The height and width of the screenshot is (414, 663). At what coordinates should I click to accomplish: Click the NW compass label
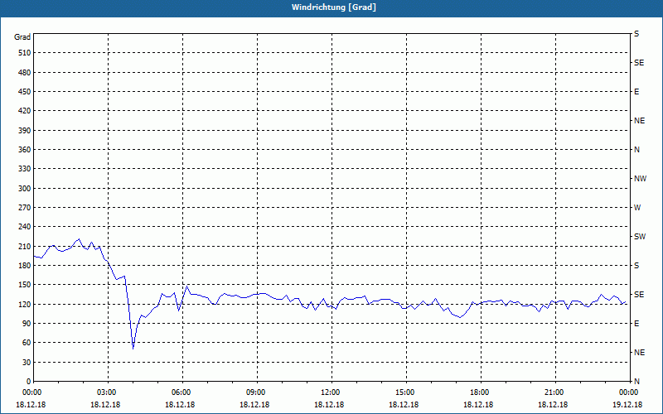(640, 179)
